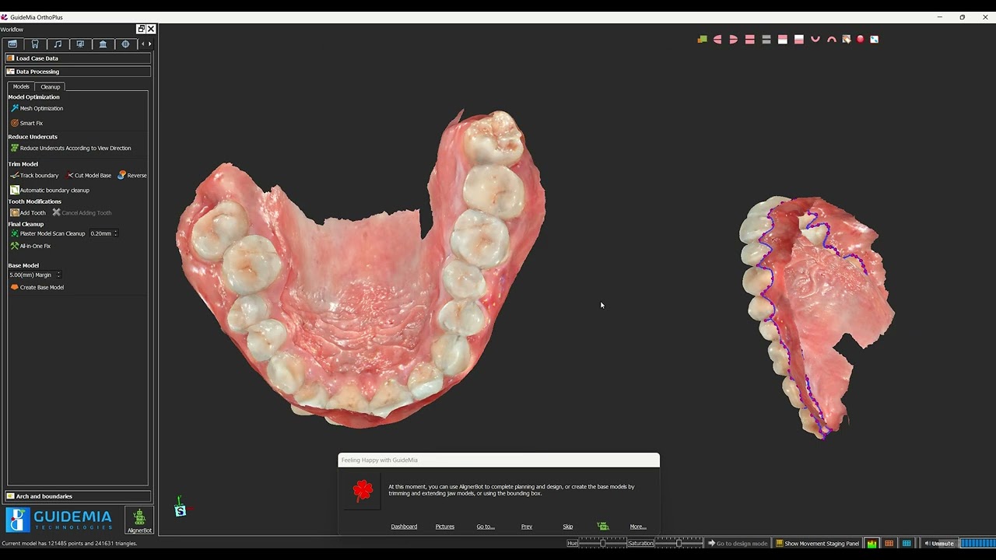Viewport: 996px width, 560px height.
Task: Toggle Show Movement Staging Panel
Action: [x=817, y=544]
